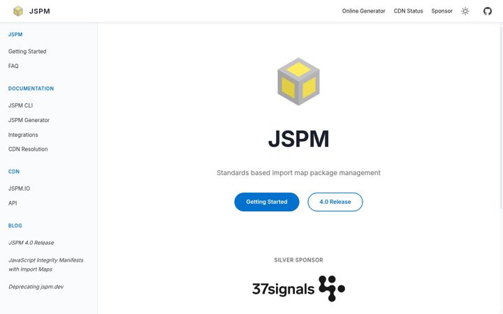The width and height of the screenshot is (503, 314).
Task: Open API under CDN section
Action: coord(13,203)
